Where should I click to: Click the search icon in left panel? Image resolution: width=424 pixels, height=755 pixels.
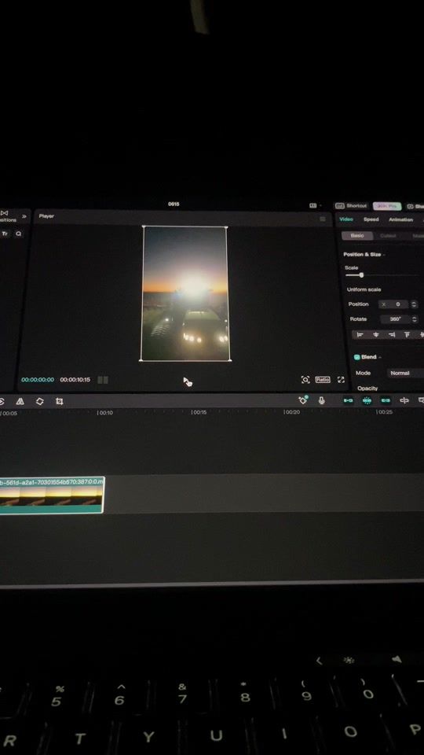[x=19, y=234]
